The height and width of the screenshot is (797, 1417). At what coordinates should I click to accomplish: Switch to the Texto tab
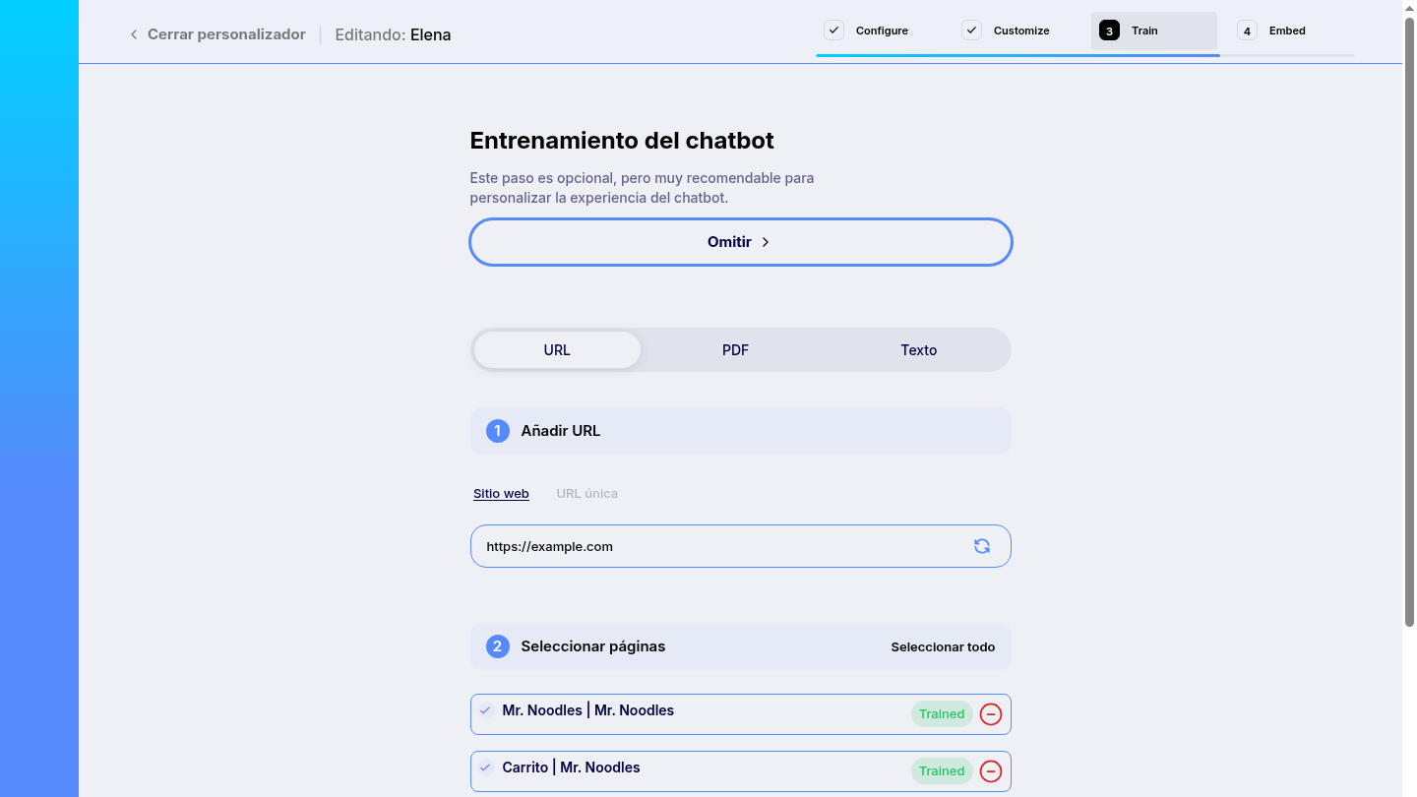tap(919, 350)
